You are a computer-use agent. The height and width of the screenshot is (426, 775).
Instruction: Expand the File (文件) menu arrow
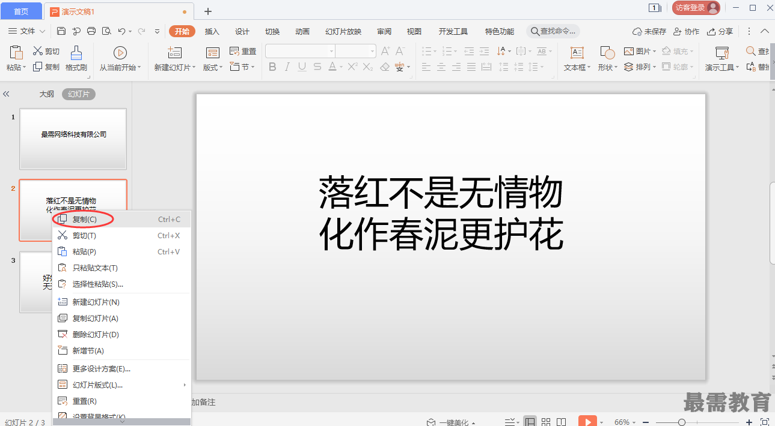point(43,31)
